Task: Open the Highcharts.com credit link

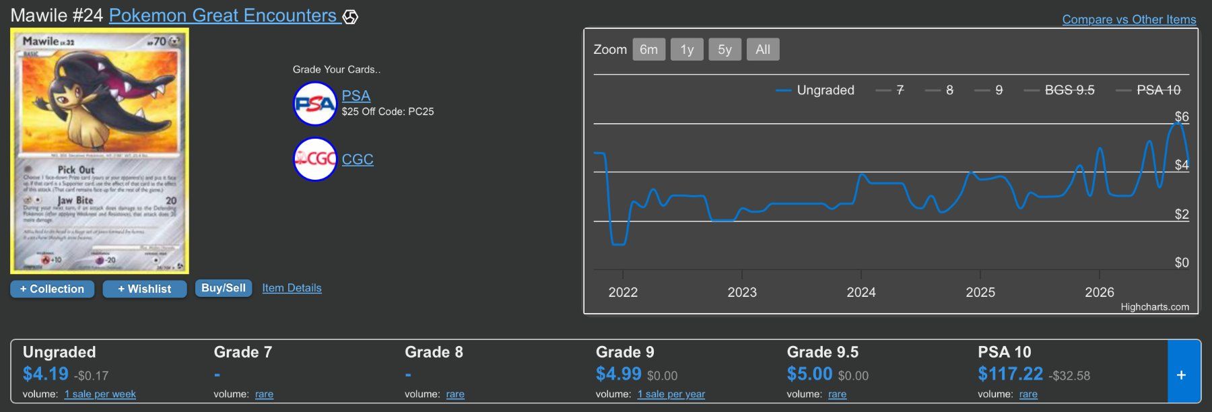Action: (1155, 307)
